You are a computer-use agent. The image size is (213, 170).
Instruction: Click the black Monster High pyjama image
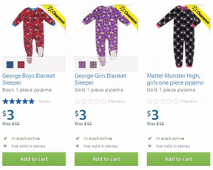tap(179, 36)
